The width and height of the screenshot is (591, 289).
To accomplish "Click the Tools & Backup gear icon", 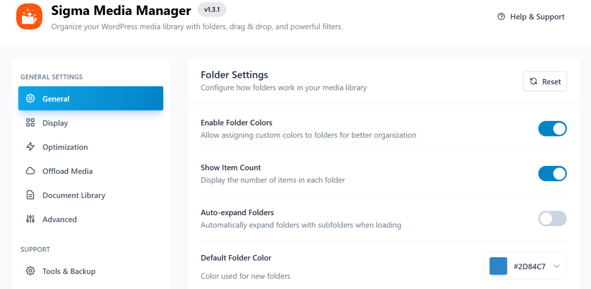I will click(31, 271).
